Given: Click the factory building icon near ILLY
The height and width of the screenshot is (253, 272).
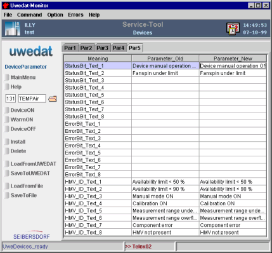Looking at the screenshot, I should pyautogui.click(x=13, y=29).
